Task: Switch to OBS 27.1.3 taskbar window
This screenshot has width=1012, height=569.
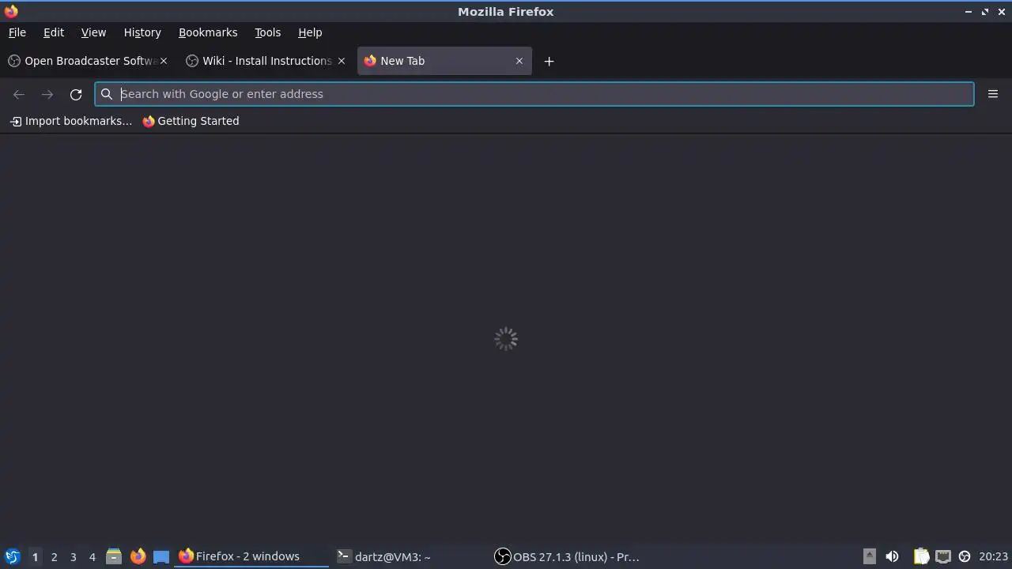Action: point(568,556)
